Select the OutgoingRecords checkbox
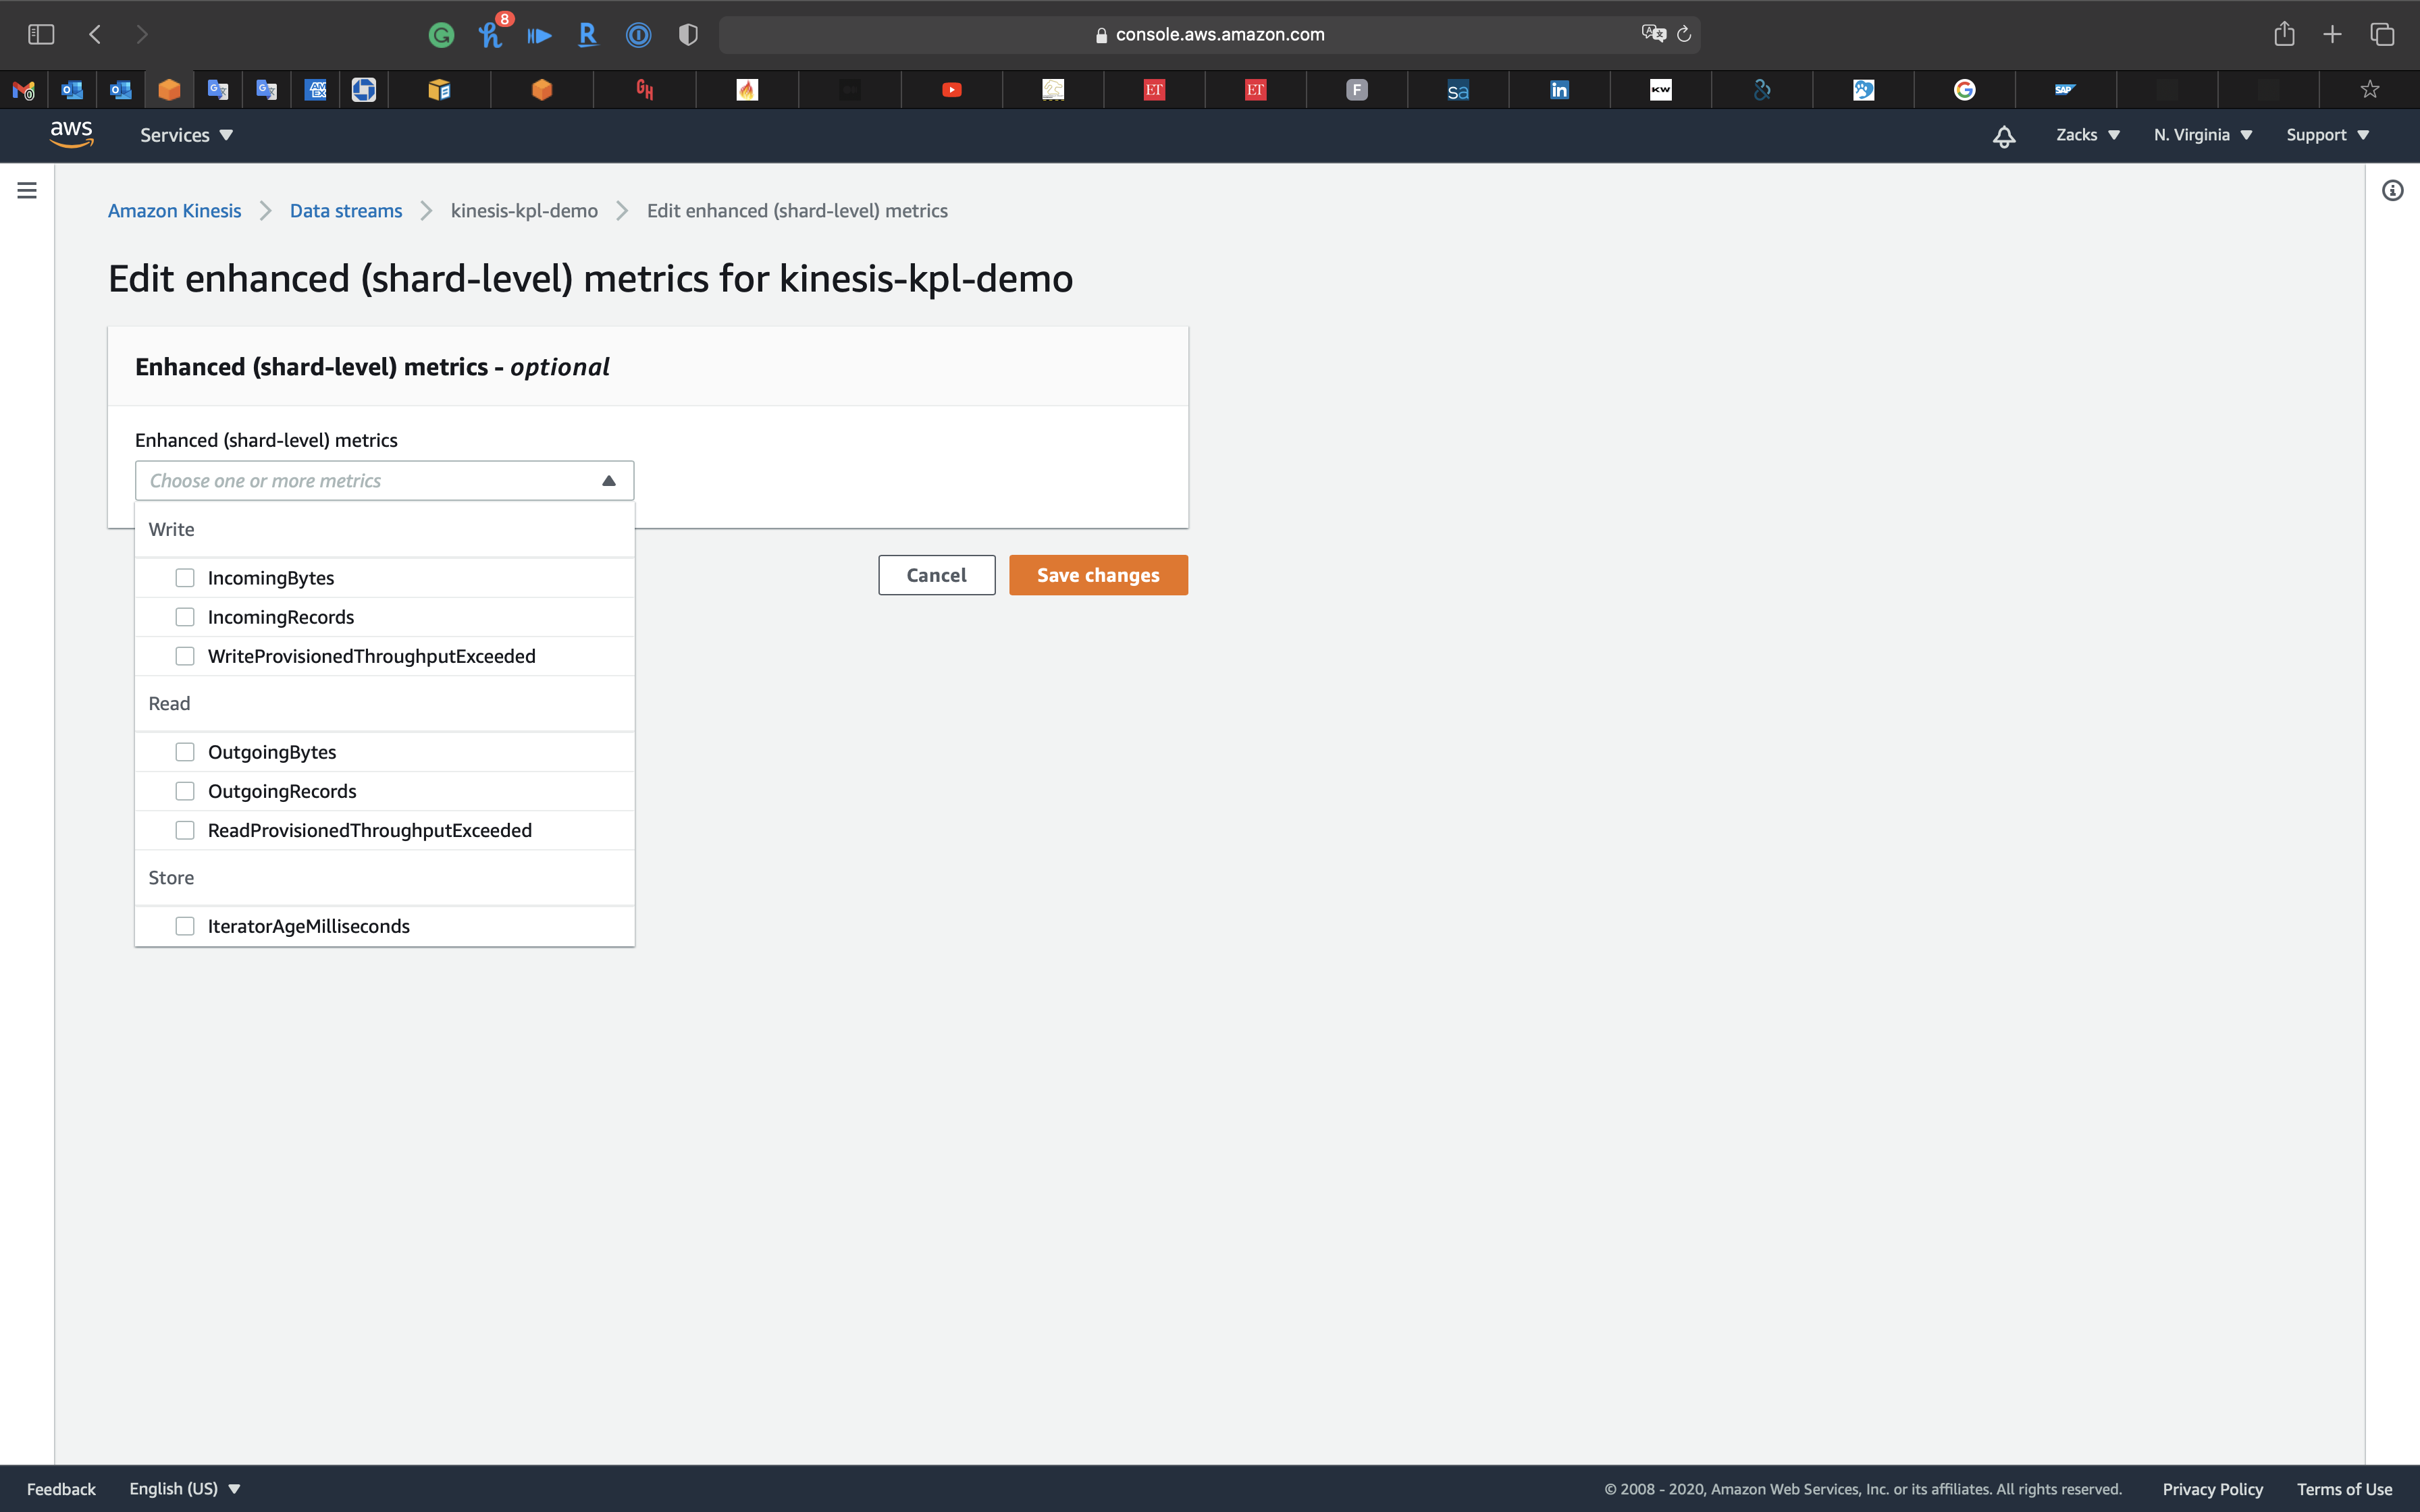 [185, 791]
